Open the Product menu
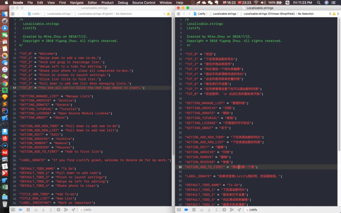Screen dimensions: 341x213 pyautogui.click(x=107, y=3)
